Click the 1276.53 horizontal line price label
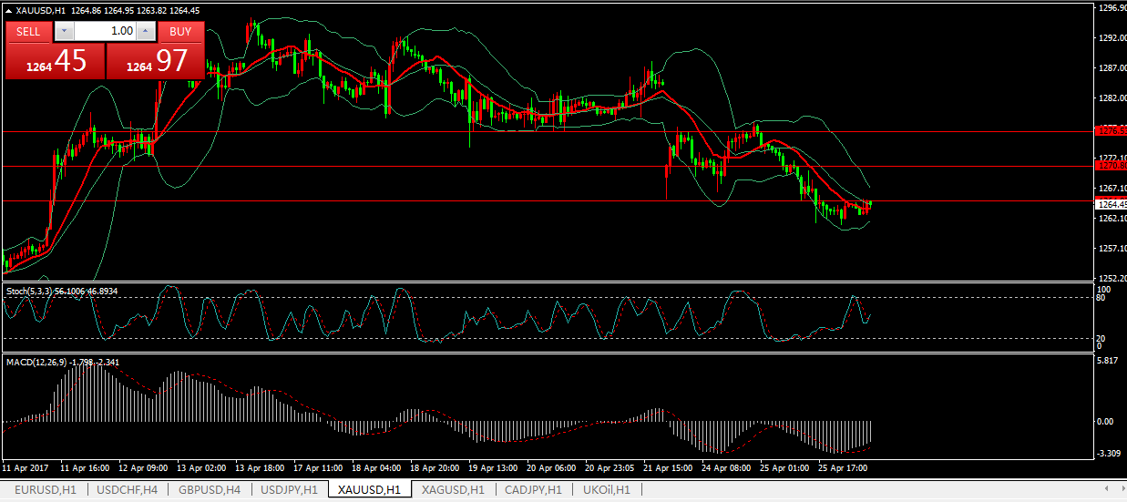Image resolution: width=1127 pixels, height=502 pixels. click(1111, 131)
